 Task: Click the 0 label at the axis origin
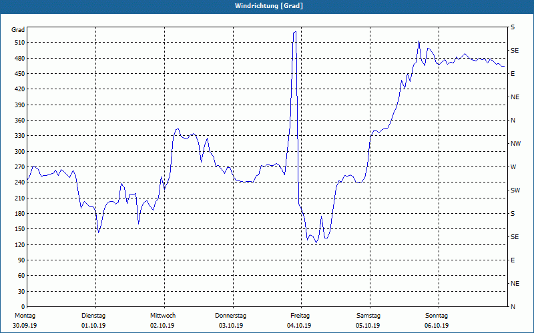23,306
